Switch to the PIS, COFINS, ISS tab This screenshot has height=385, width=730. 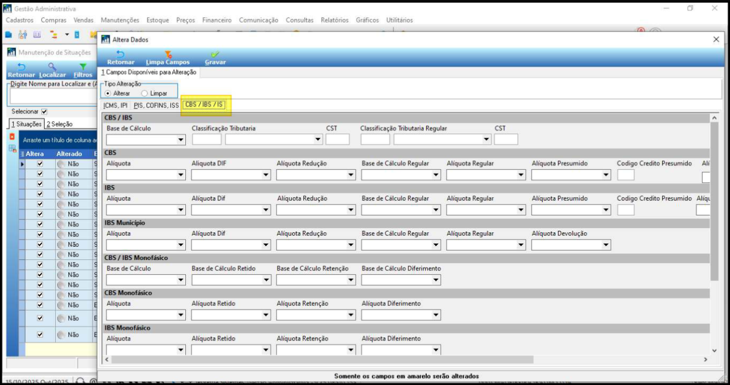pyautogui.click(x=156, y=105)
